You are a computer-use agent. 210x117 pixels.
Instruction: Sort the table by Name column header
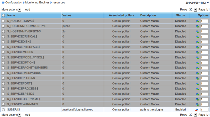coord(11,15)
